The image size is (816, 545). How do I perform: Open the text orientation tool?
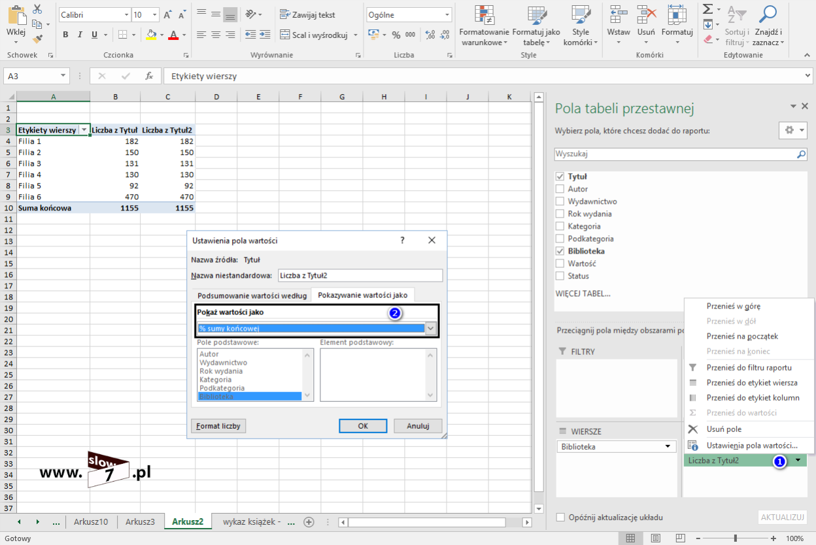[252, 14]
